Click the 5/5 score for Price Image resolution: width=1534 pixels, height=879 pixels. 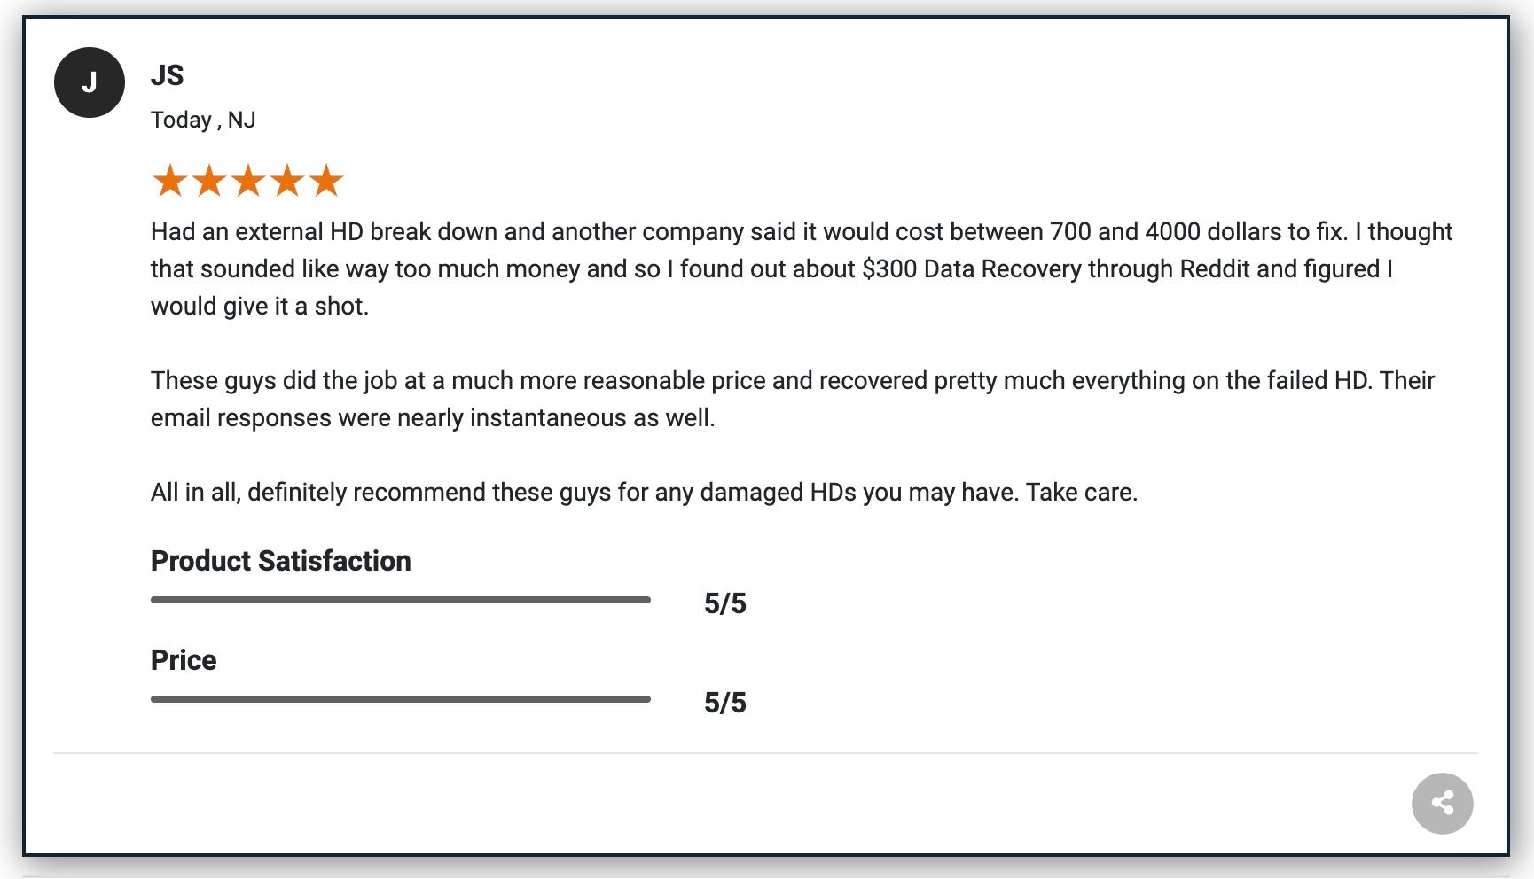724,703
